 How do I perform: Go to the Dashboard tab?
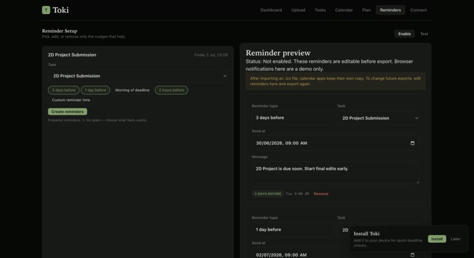[x=271, y=10]
